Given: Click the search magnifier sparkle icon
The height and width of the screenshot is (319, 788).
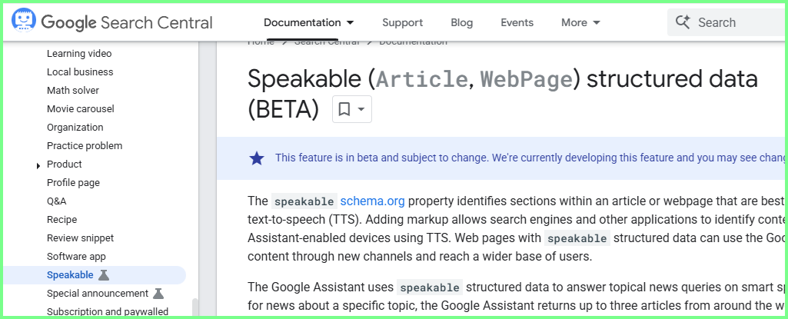Looking at the screenshot, I should [x=683, y=22].
